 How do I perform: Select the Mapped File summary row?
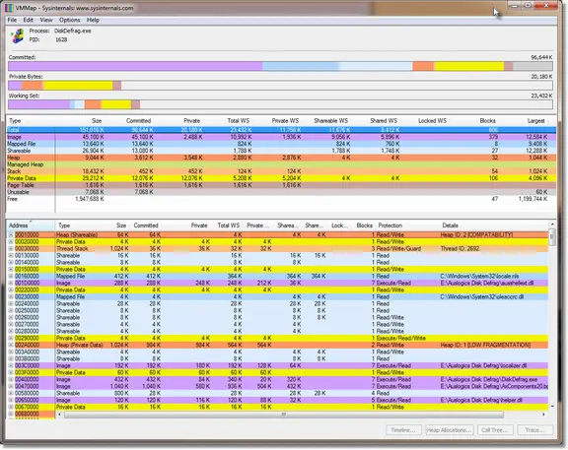pos(281,144)
